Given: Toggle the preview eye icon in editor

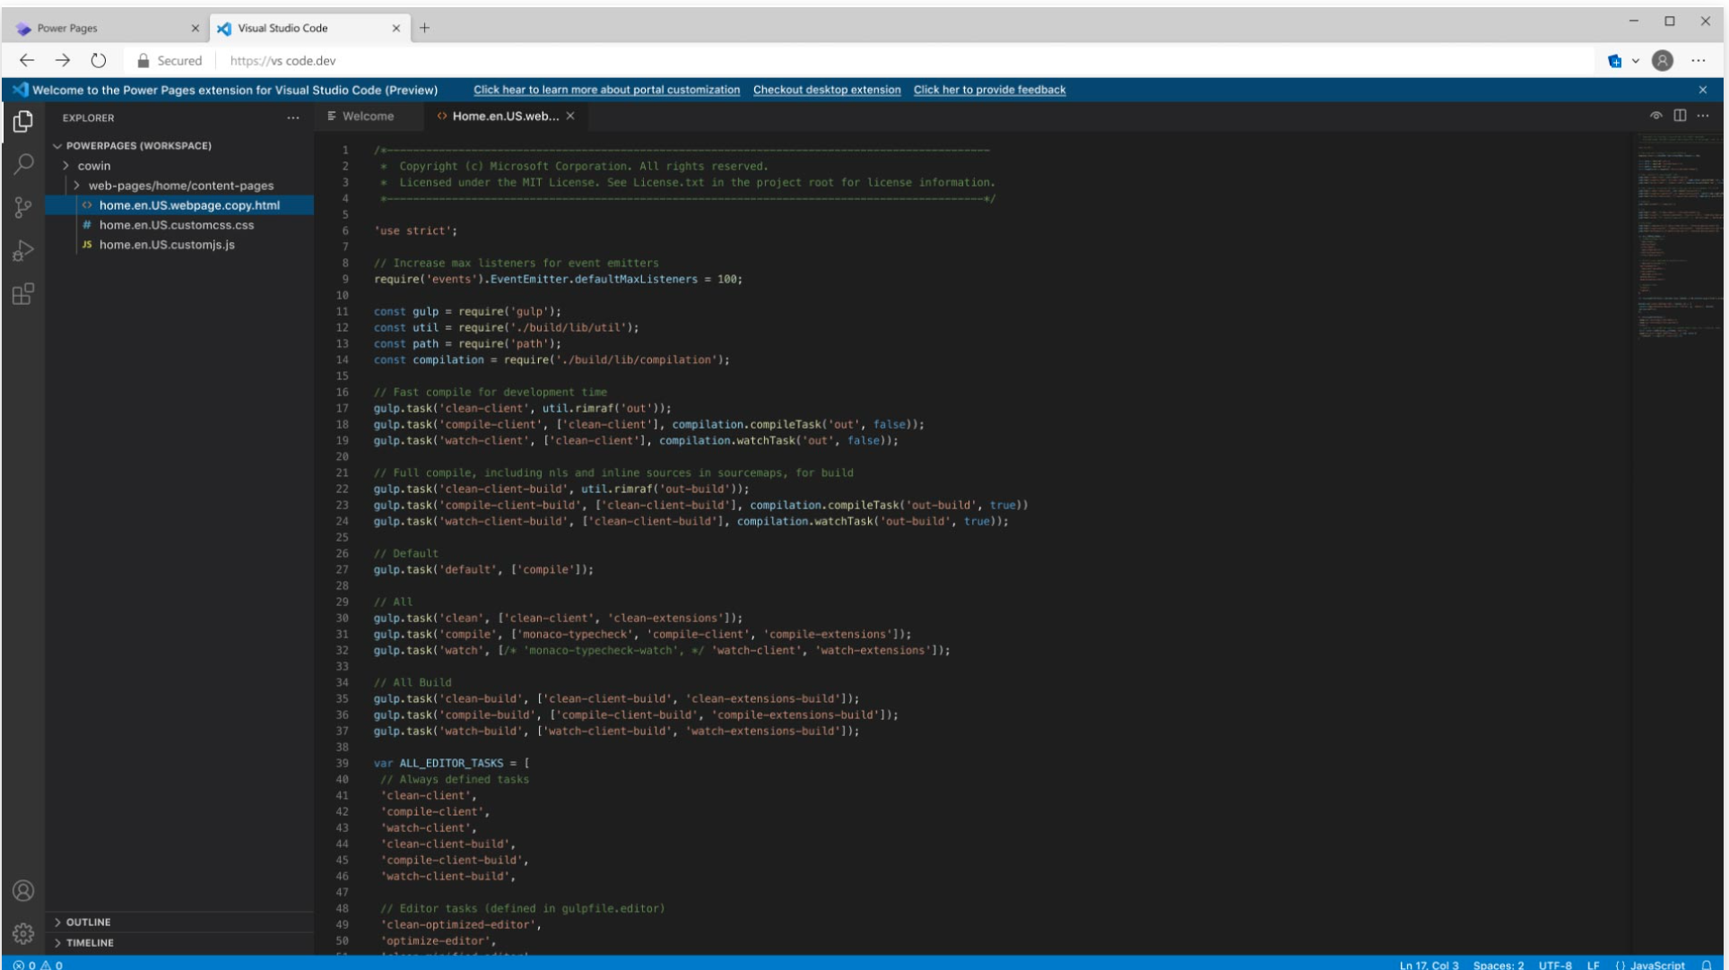Looking at the screenshot, I should 1656,116.
